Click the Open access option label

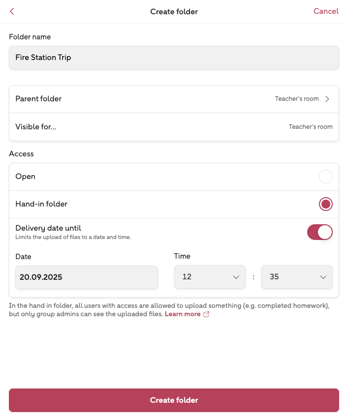click(x=26, y=177)
